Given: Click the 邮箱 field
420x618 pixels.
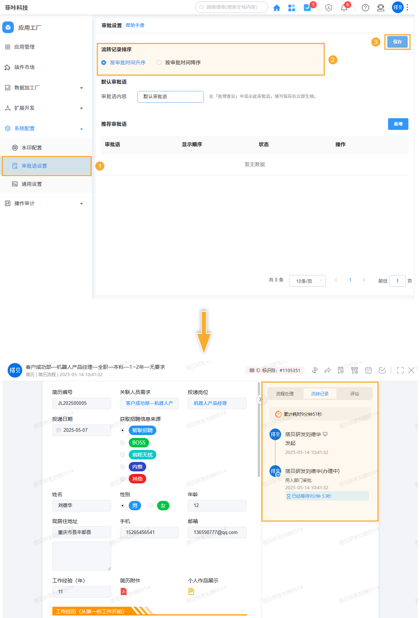Looking at the screenshot, I should tap(217, 533).
